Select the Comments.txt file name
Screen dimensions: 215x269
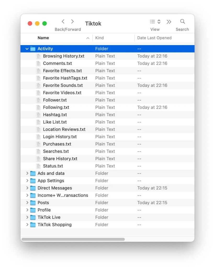click(57, 63)
